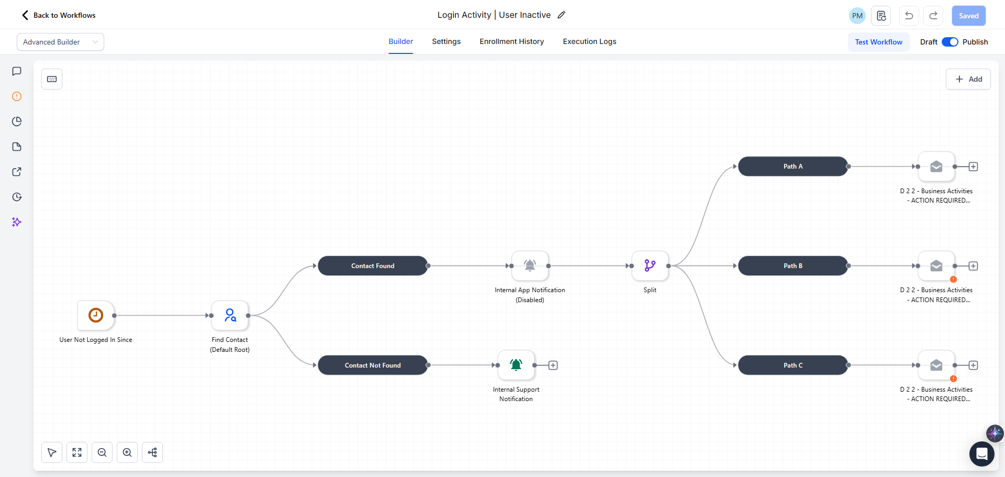Expand the Advanced Builder dropdown
The width and height of the screenshot is (1005, 477).
60,42
